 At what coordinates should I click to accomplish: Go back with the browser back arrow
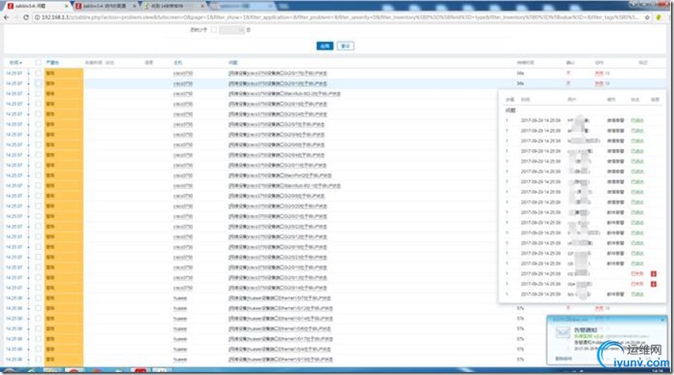(x=6, y=17)
